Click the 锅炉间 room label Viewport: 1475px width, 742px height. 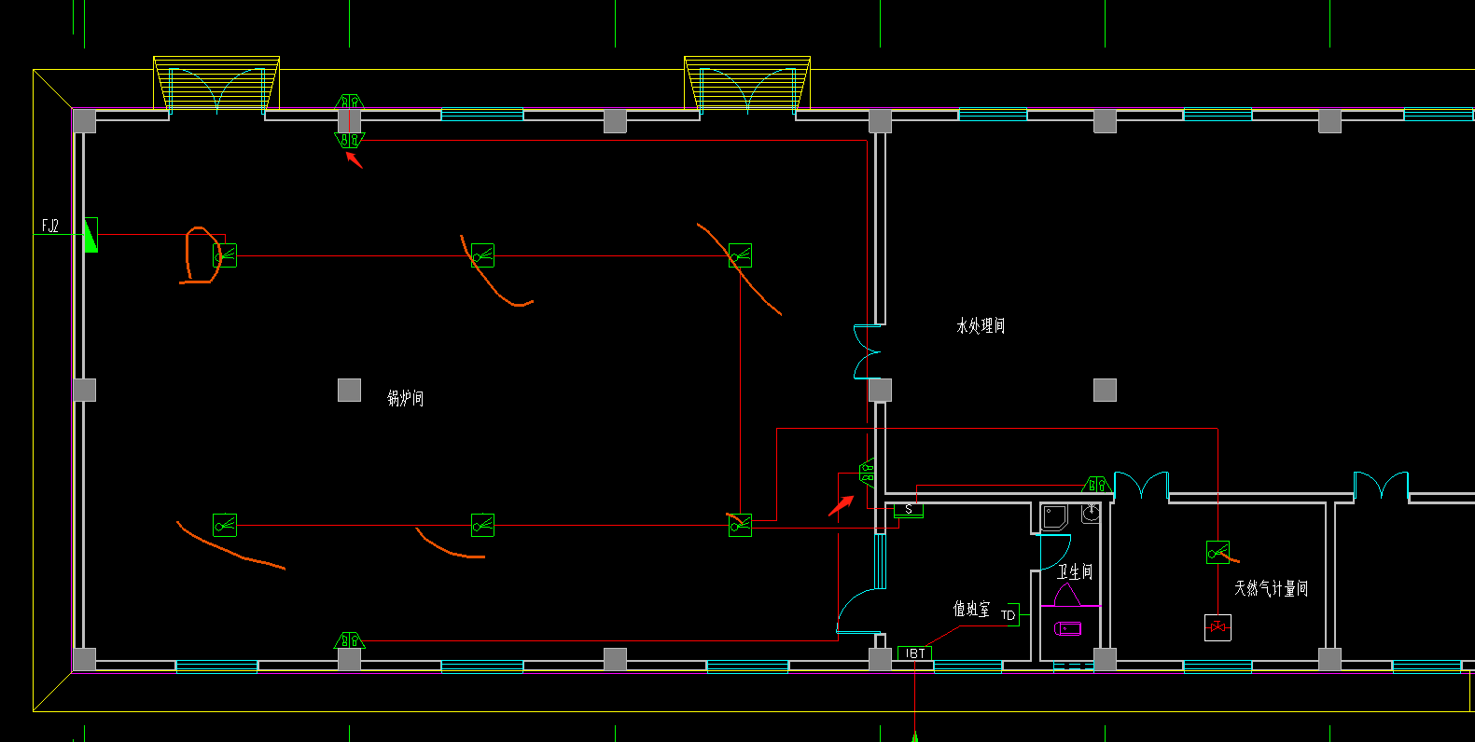406,398
